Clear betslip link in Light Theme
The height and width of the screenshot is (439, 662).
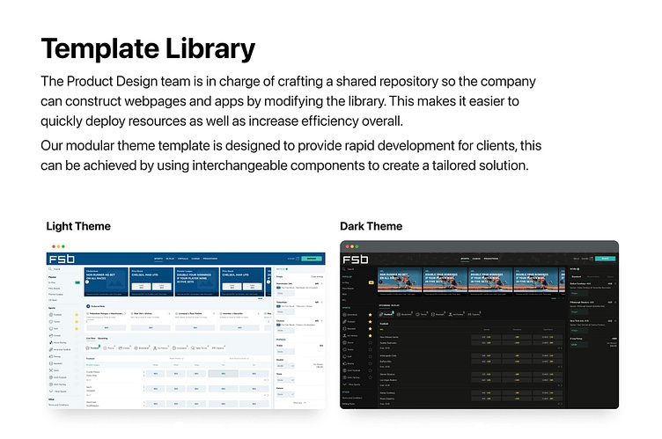pos(317,276)
